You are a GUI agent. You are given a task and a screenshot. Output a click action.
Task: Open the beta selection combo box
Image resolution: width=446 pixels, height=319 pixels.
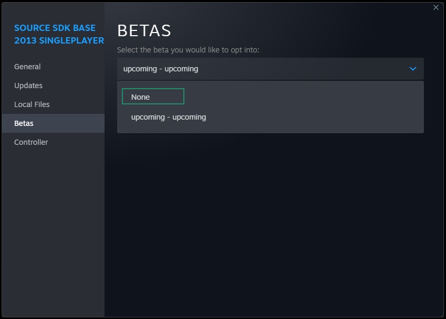click(x=270, y=69)
